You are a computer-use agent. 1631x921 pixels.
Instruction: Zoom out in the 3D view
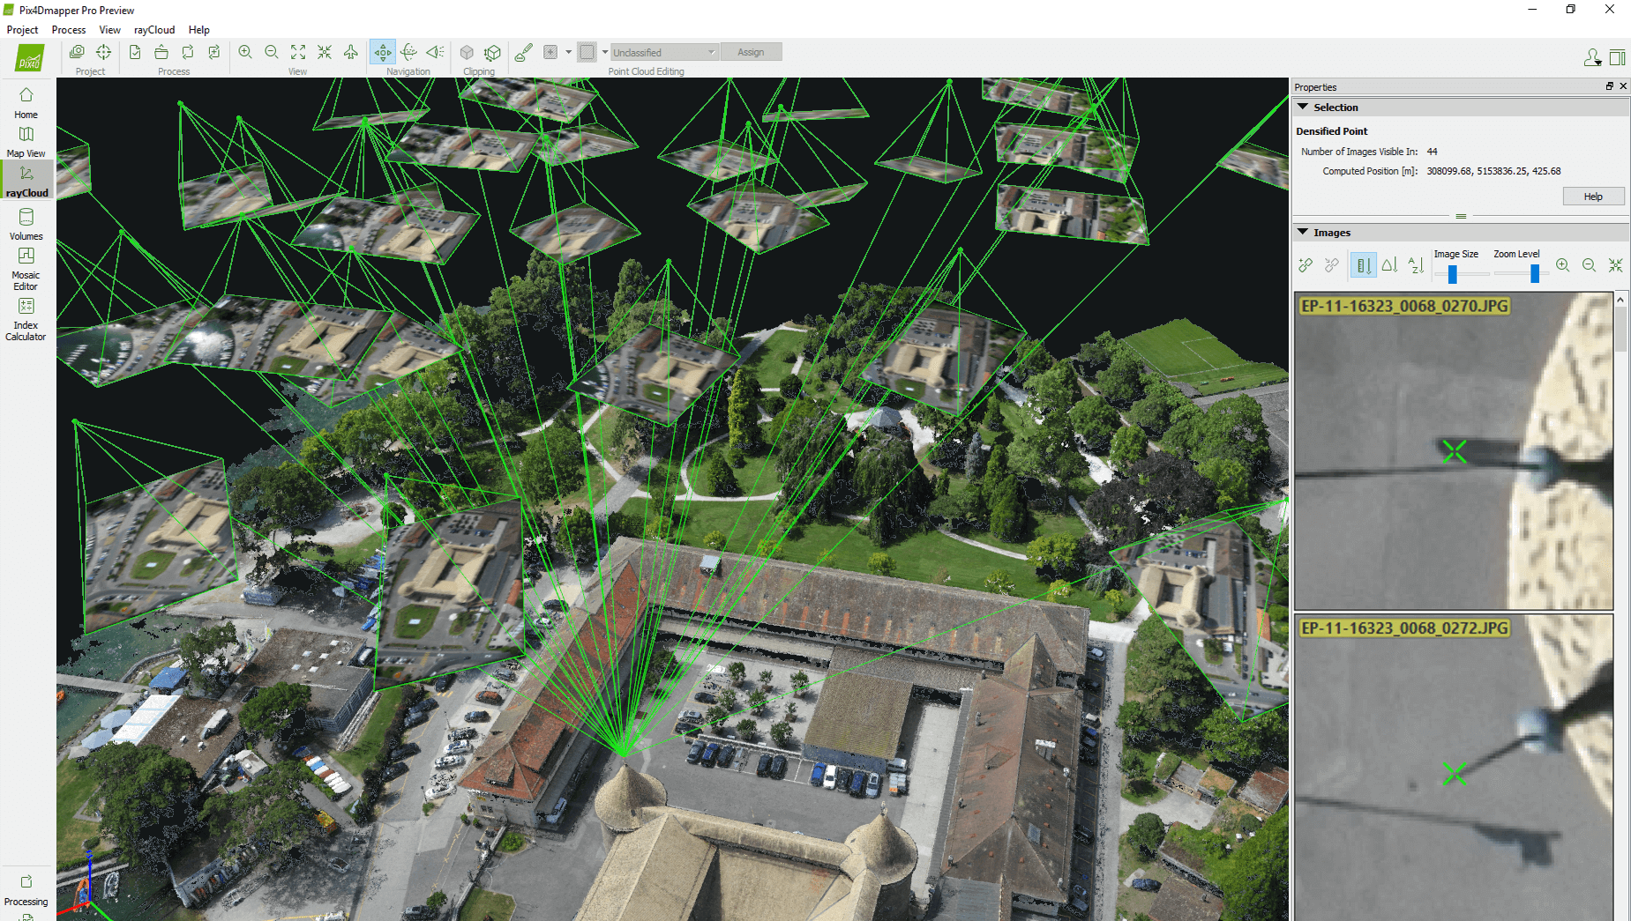pyautogui.click(x=272, y=52)
